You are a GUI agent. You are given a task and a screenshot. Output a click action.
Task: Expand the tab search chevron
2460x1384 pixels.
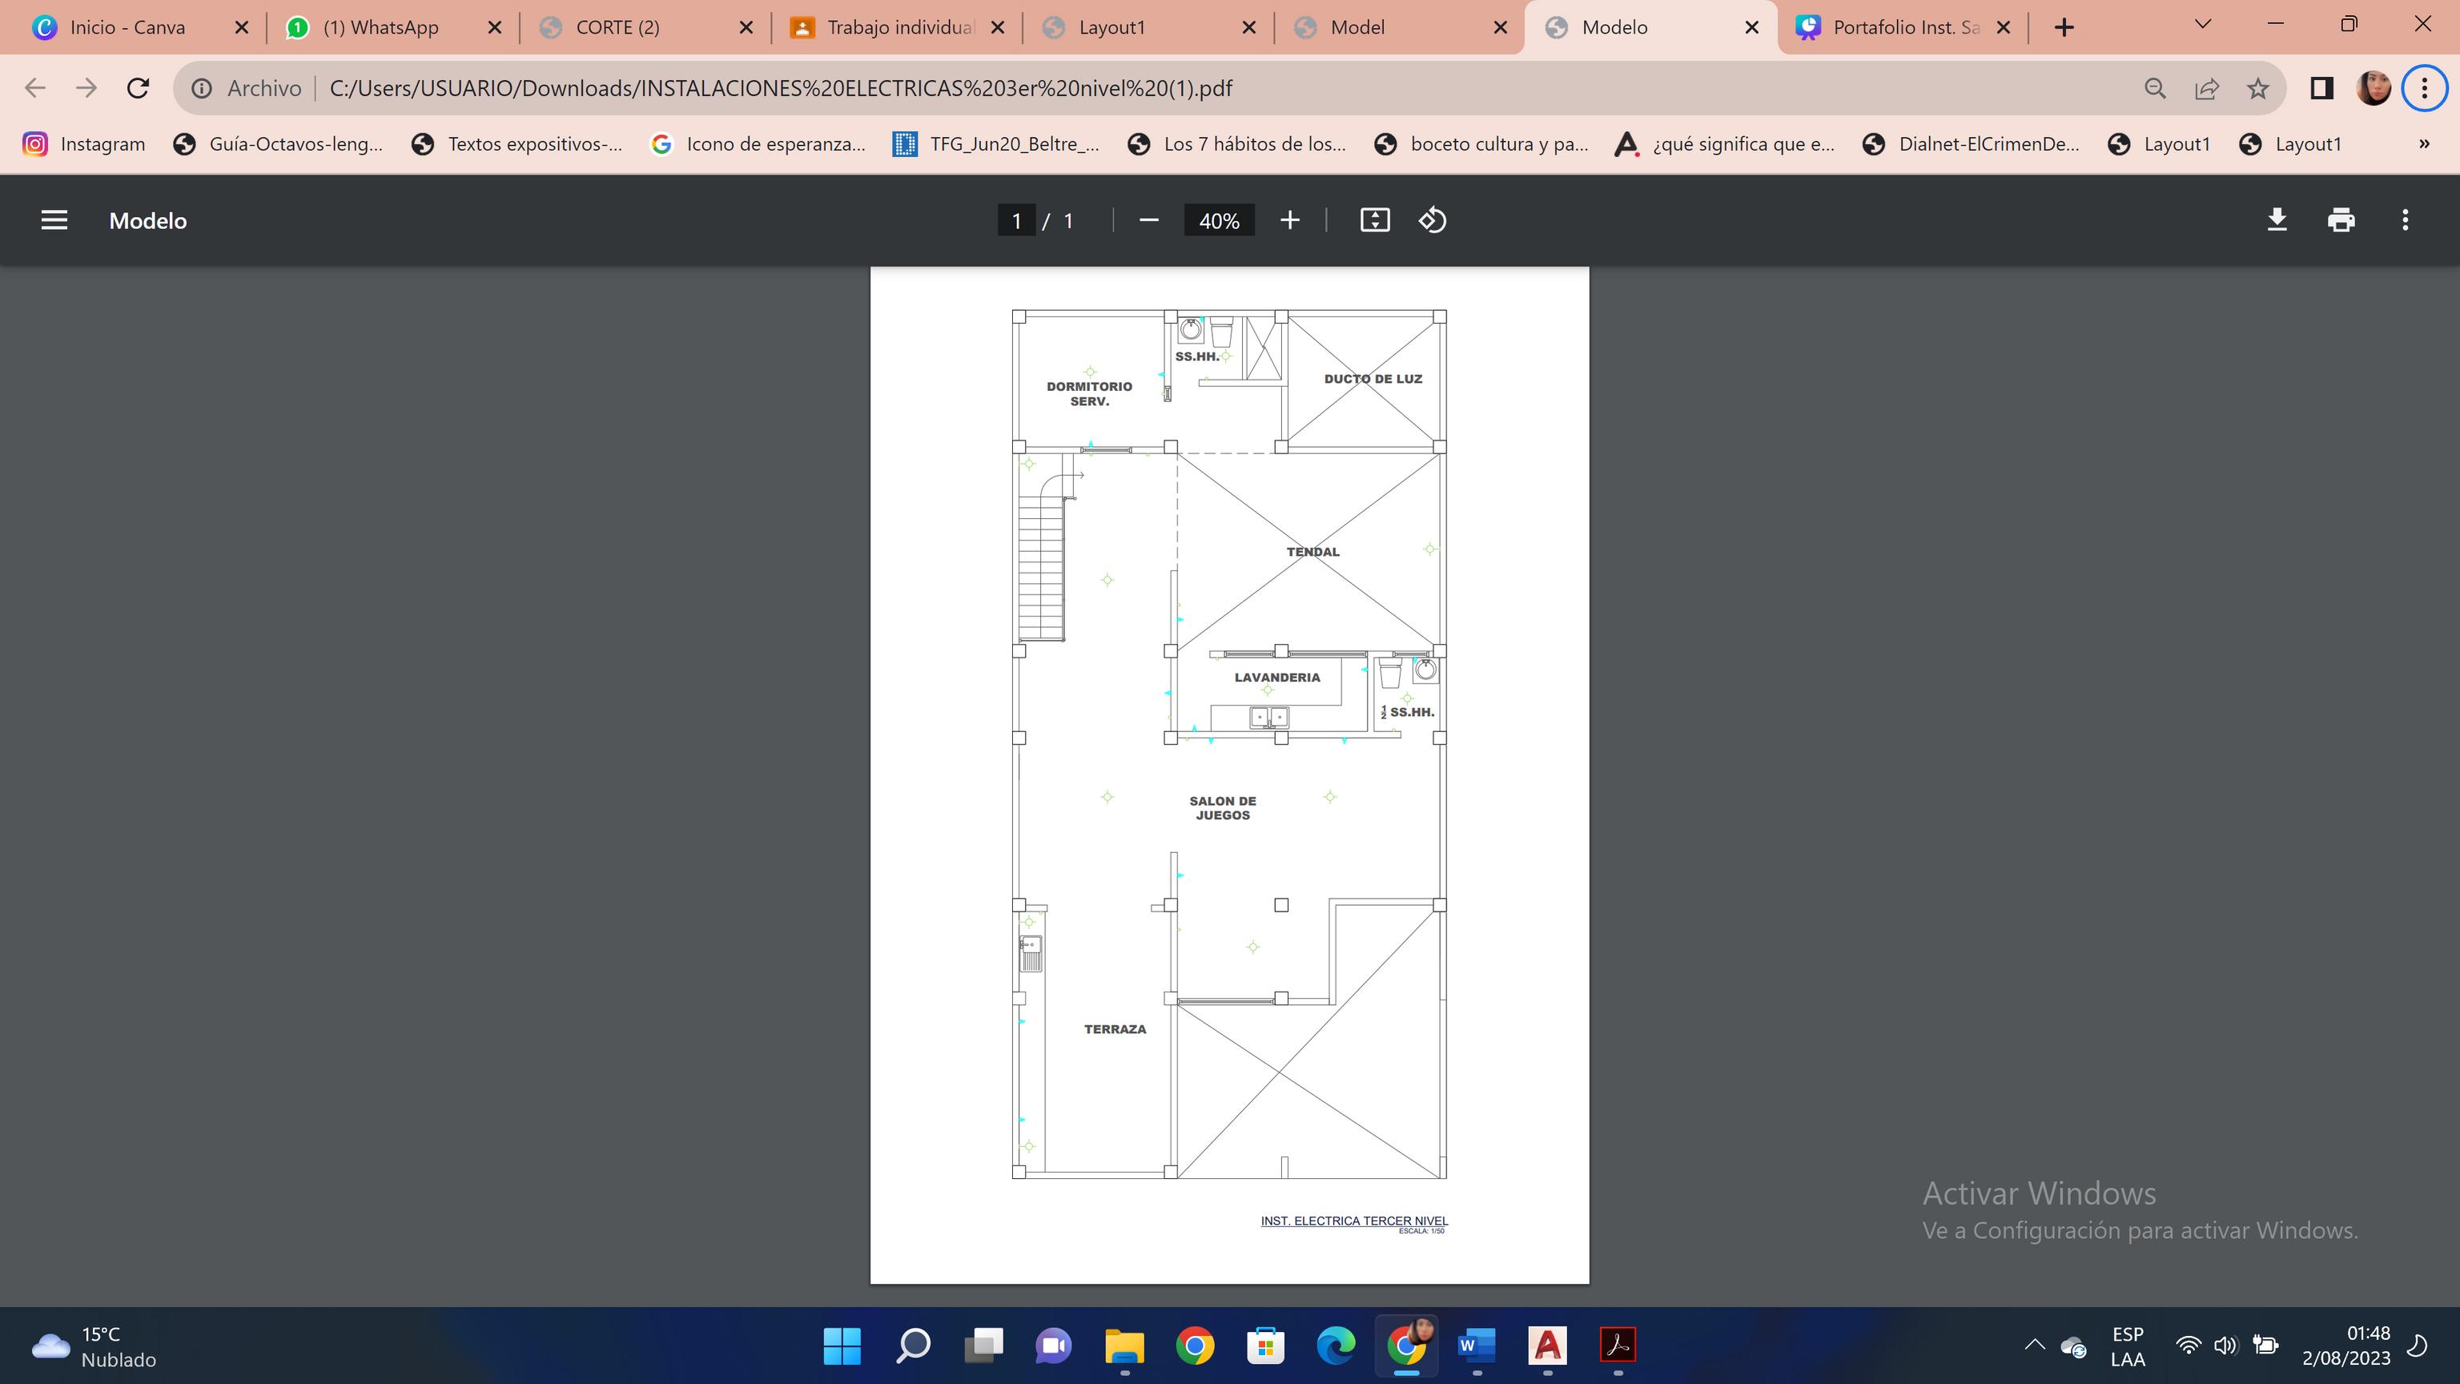click(2203, 25)
